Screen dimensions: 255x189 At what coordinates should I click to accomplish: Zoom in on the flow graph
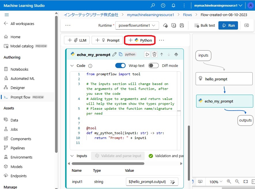pyautogui.click(x=229, y=182)
